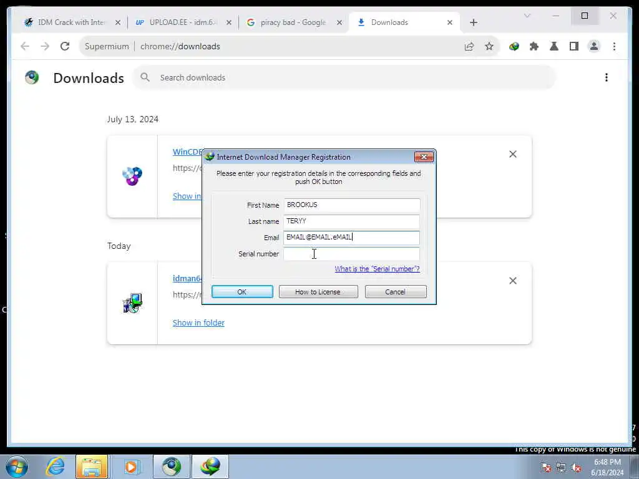Open the network tray icon

(561, 467)
